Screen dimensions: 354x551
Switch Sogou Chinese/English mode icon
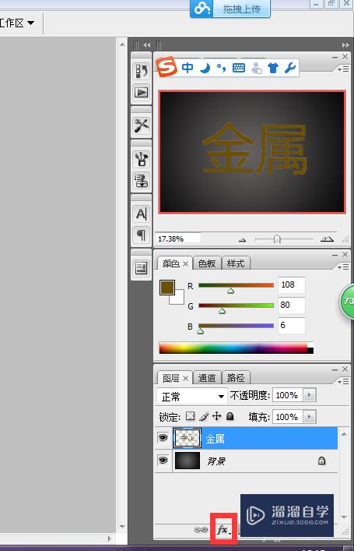coord(188,67)
